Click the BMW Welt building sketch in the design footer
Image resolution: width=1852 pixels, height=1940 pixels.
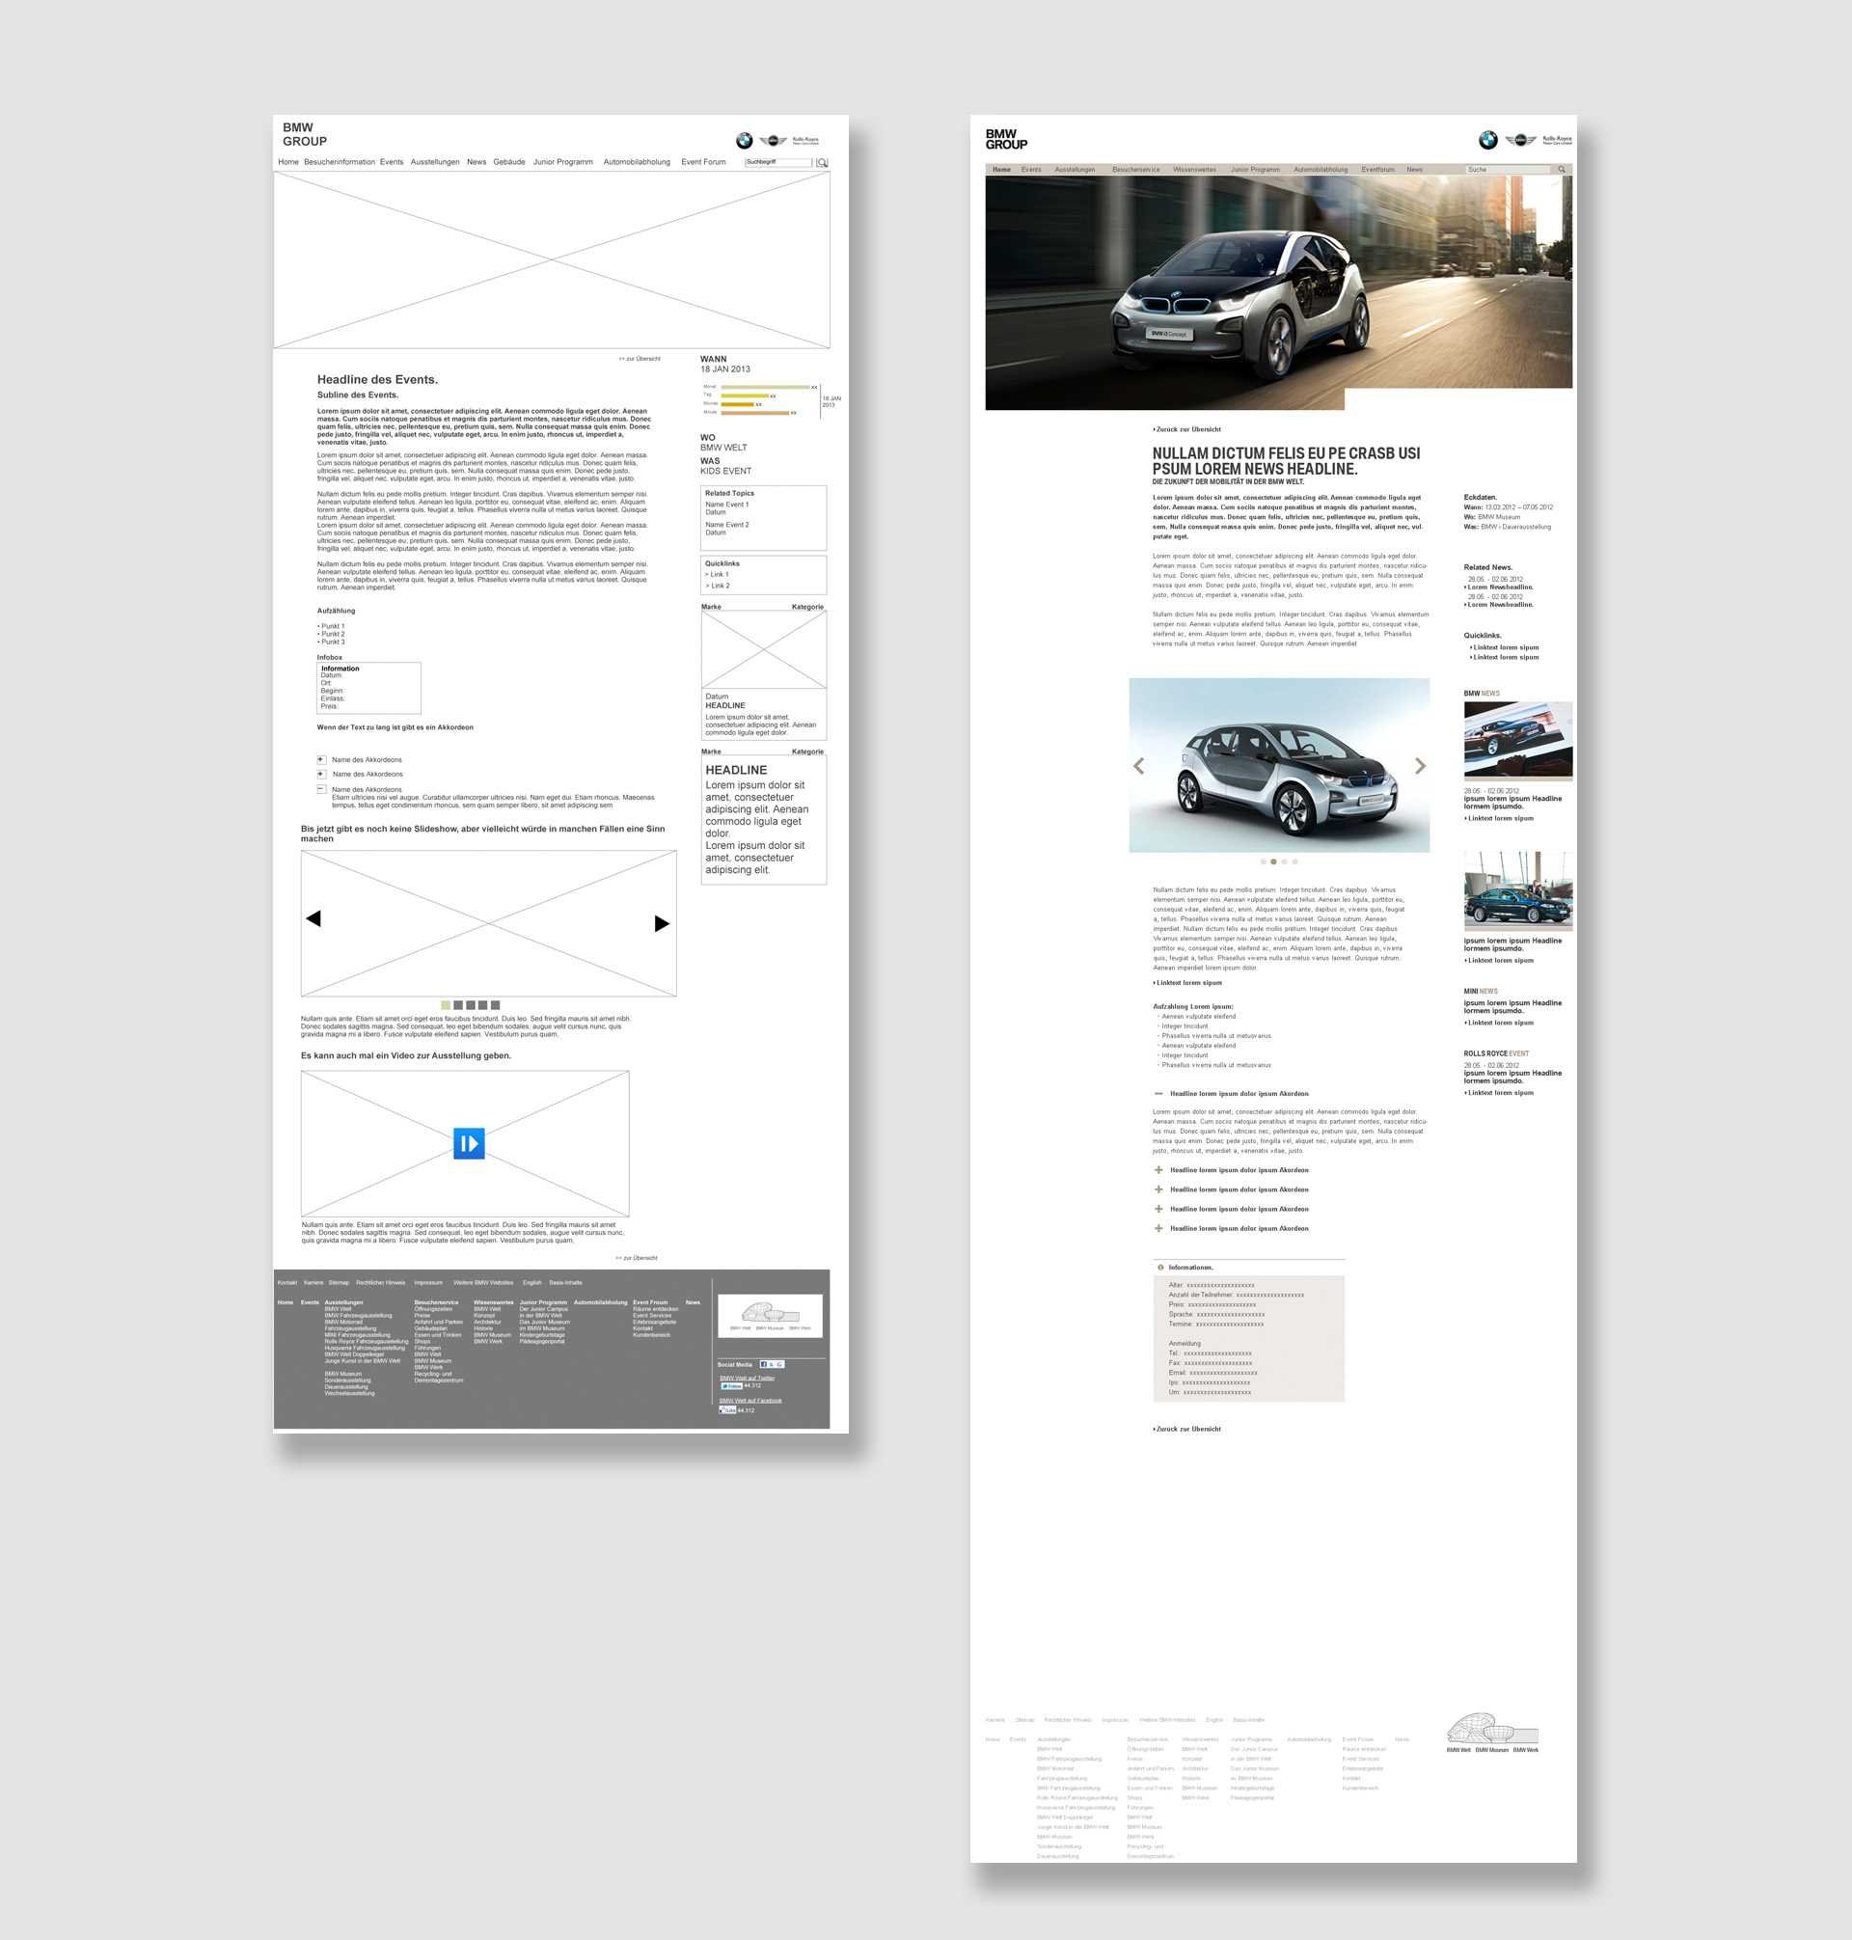pos(1490,1731)
